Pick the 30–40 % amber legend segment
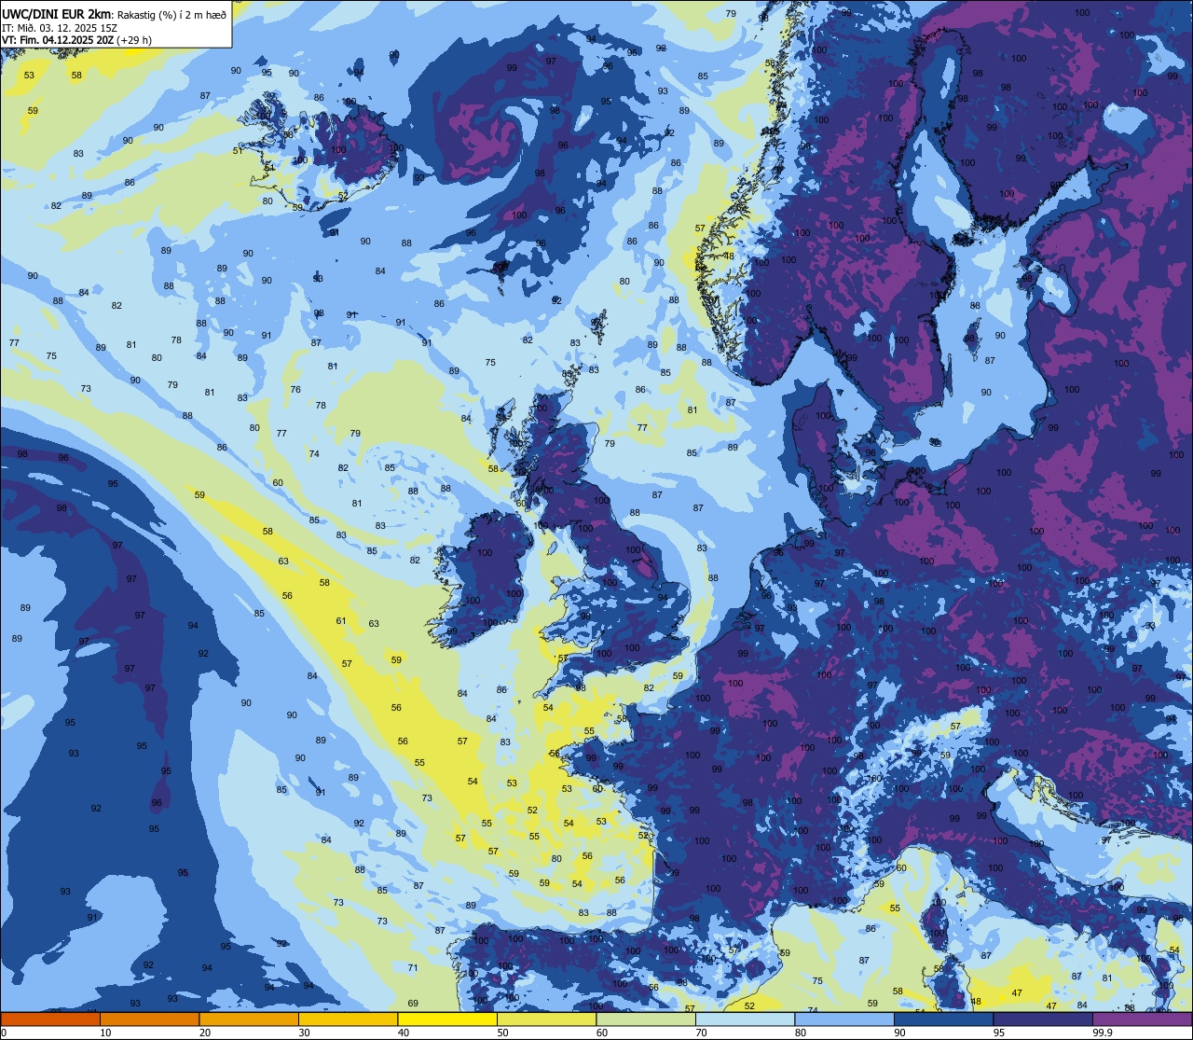Viewport: 1193px width, 1040px height. (x=348, y=1019)
